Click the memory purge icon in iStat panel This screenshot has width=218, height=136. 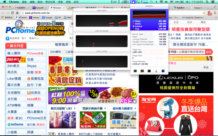click(x=156, y=71)
